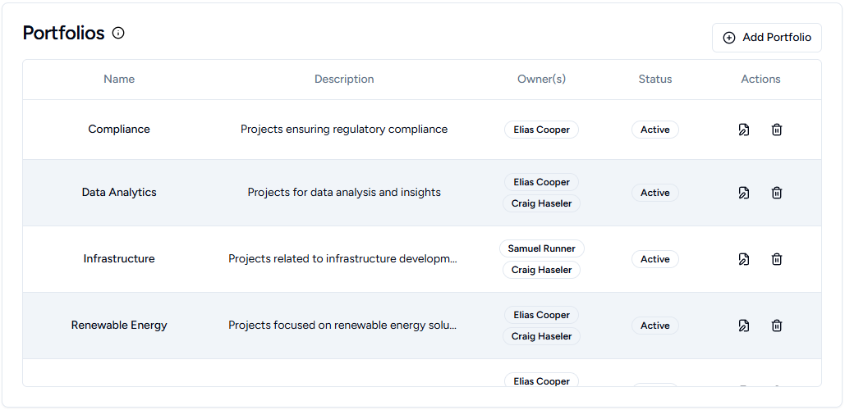The image size is (845, 410).
Task: Delete the Infrastructure portfolio
Action: 777,259
